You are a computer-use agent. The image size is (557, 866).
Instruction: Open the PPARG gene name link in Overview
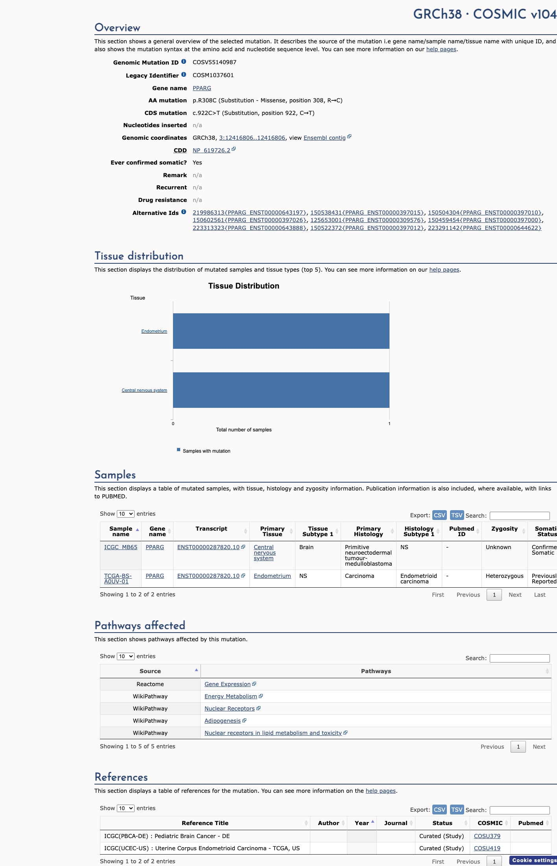coord(202,88)
